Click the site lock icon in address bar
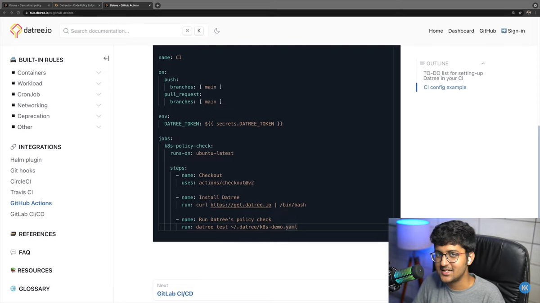Viewport: 540px width, 303px height. (26, 13)
